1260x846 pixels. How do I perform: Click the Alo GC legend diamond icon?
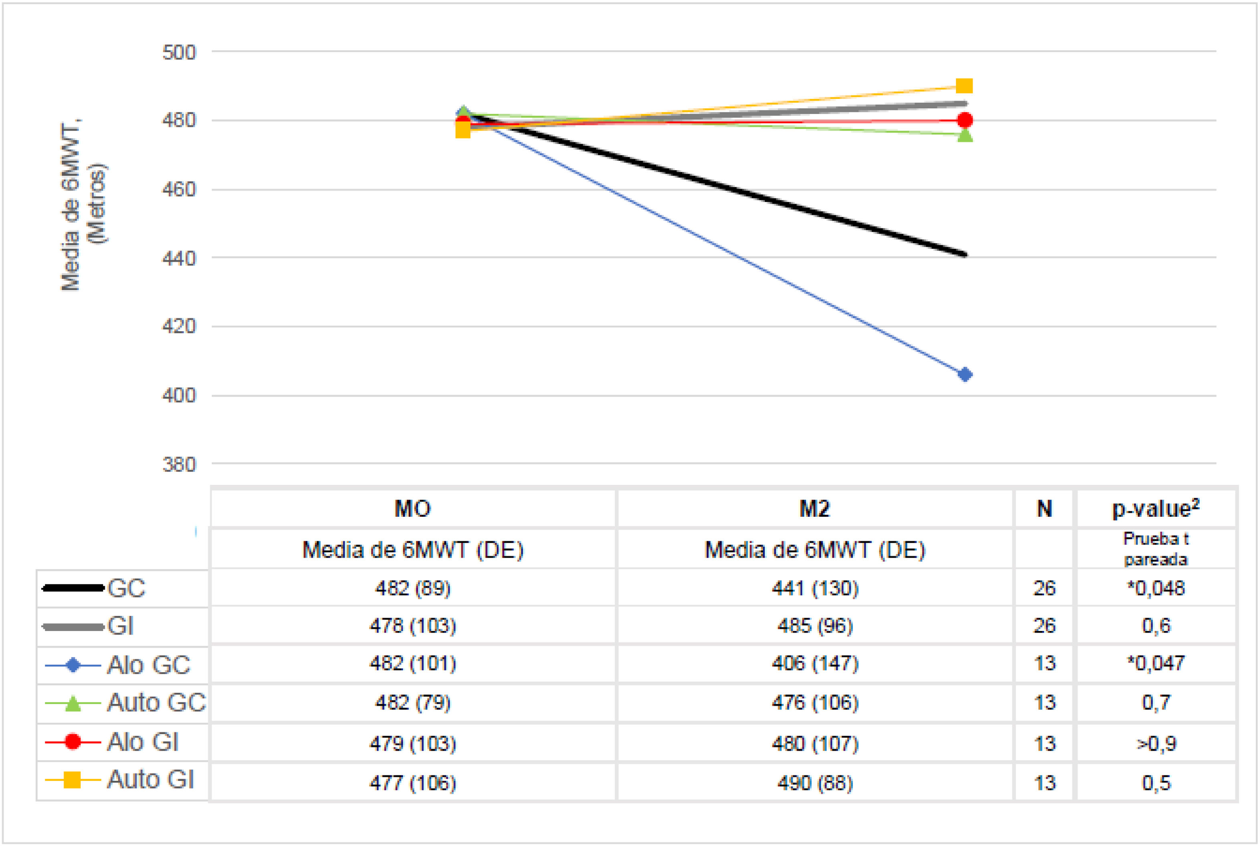[x=73, y=665]
